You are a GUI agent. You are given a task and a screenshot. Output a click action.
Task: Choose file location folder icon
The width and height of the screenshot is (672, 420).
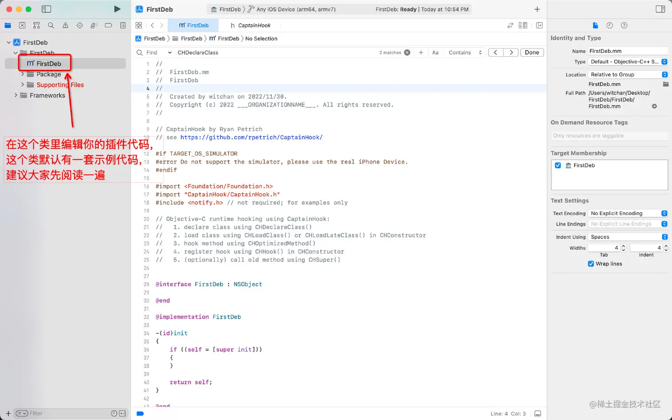point(665,84)
